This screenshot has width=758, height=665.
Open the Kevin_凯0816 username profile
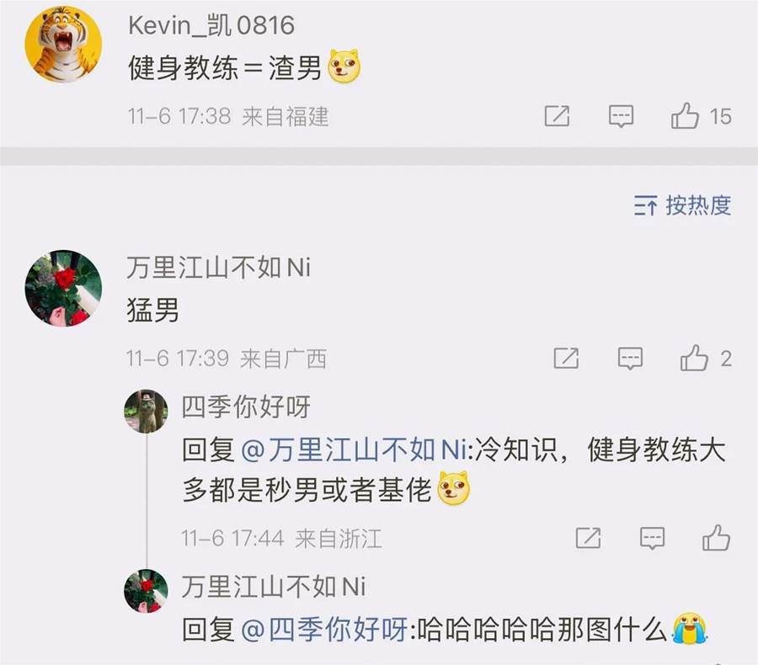click(211, 25)
